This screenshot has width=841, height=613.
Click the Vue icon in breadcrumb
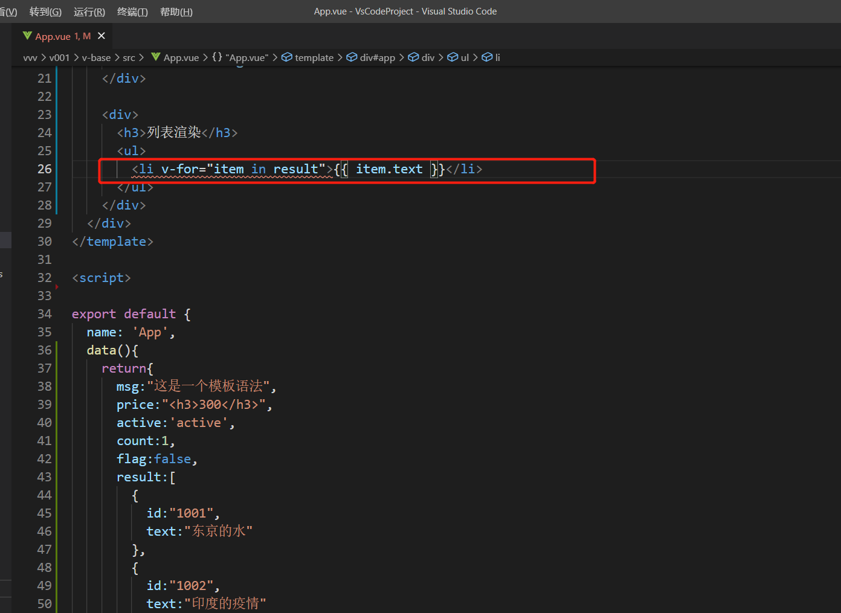pos(156,57)
